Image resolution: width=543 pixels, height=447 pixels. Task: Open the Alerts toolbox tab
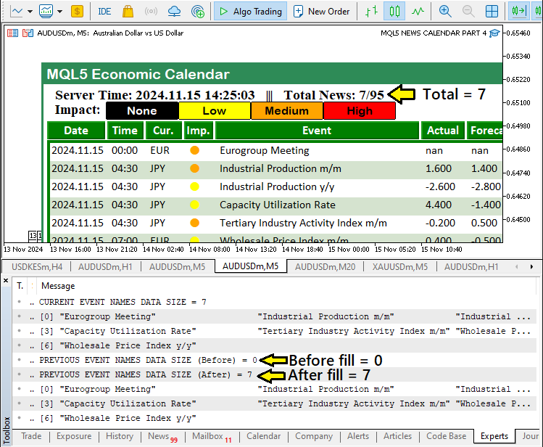[x=358, y=436]
